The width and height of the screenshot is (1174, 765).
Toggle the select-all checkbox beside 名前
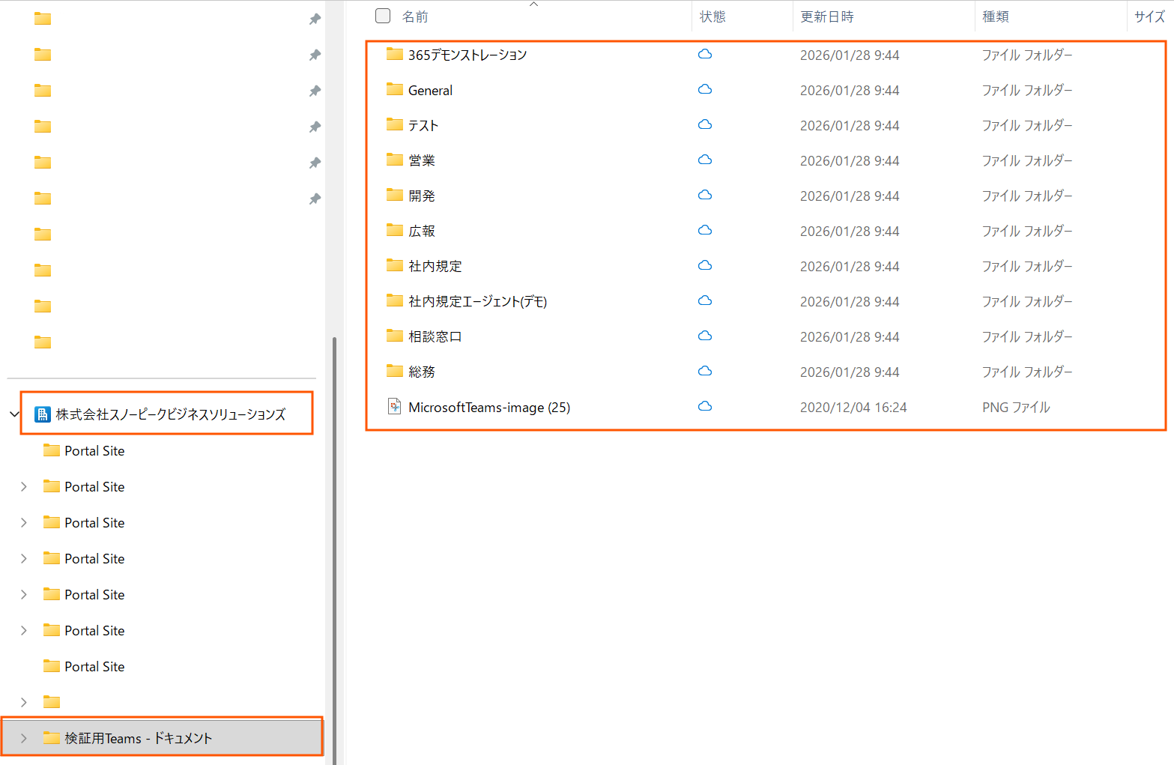point(383,16)
